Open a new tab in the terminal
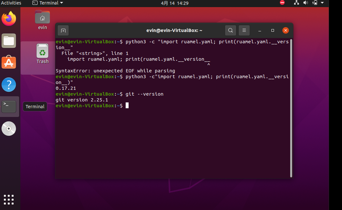 pos(63,30)
